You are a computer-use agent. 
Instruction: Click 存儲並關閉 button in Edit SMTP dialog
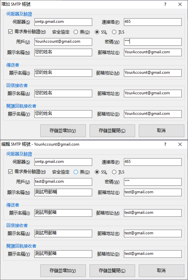(112, 271)
